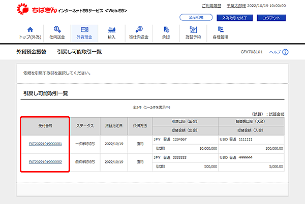Viewport: 305px width, 204px height.
Task: Click the JPY account 3333333 cell
Action: tap(185, 157)
